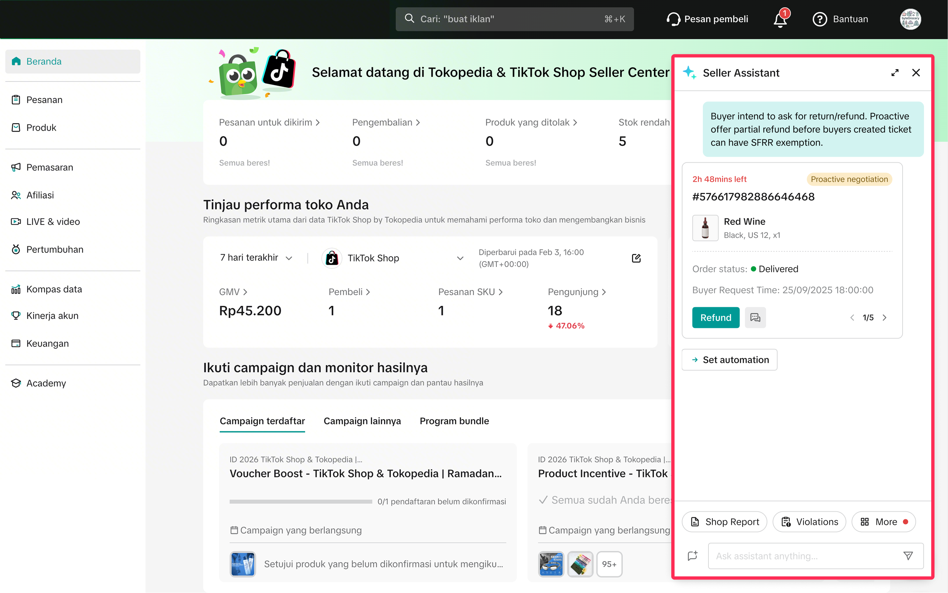Click the Refund button
The height and width of the screenshot is (593, 948).
[x=716, y=317]
